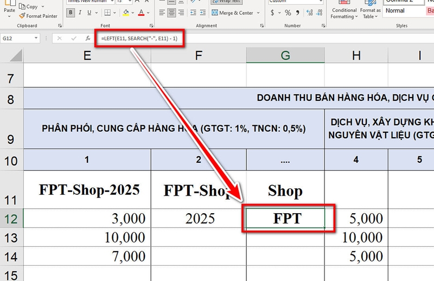Open the Name Box dropdown arrow
Screen dimensions: 434x281
tap(36, 38)
